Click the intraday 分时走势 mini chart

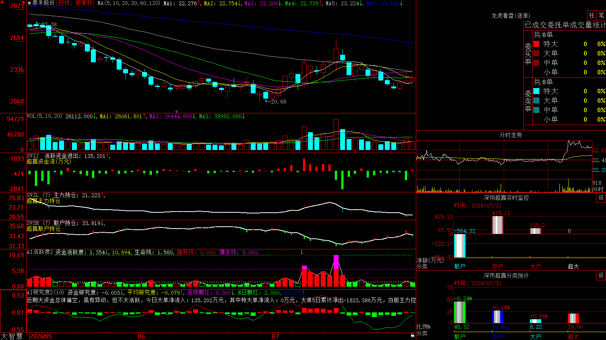504,167
